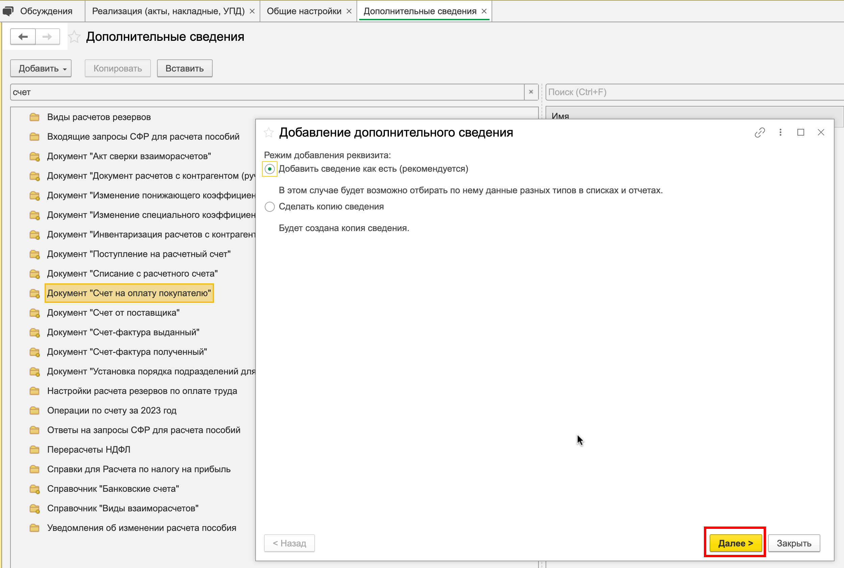Select Входящие запросы СФР для расчета пособий
Viewport: 844px width, 568px height.
[x=143, y=137]
